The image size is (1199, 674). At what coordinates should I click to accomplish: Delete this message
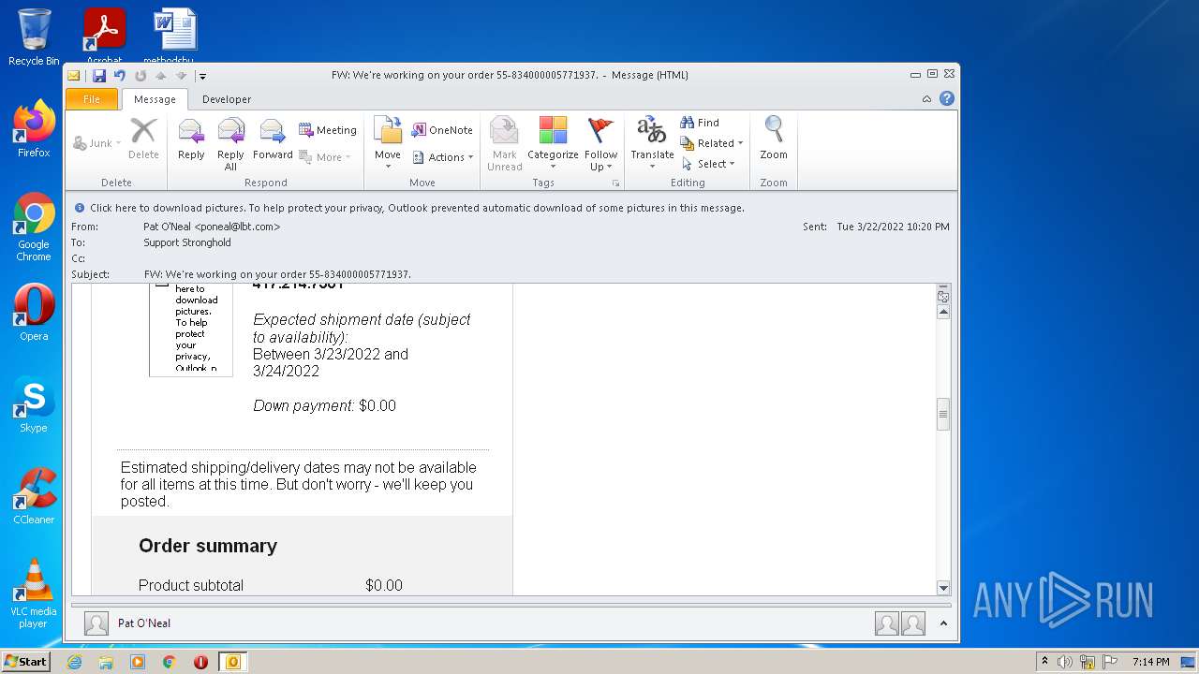point(143,140)
